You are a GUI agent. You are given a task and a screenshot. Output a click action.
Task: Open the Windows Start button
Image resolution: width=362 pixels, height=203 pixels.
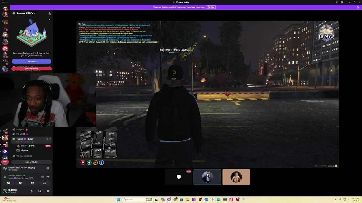[118, 200]
